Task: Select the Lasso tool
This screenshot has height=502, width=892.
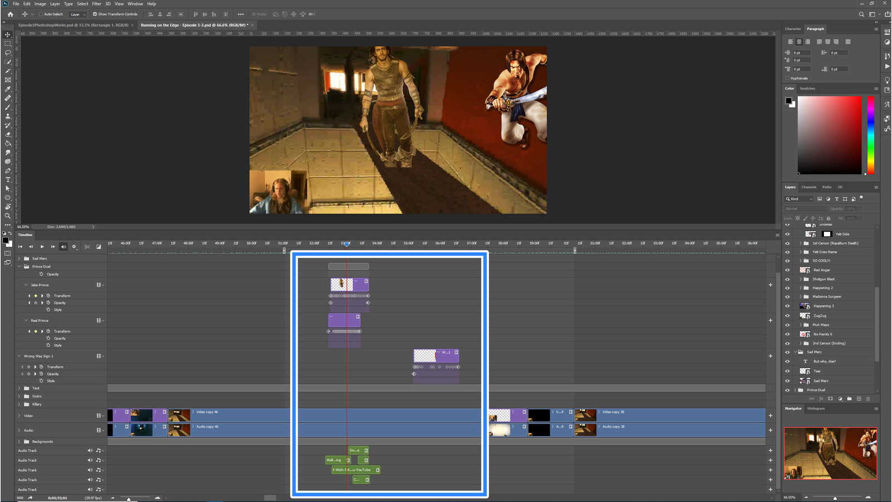Action: tap(8, 52)
